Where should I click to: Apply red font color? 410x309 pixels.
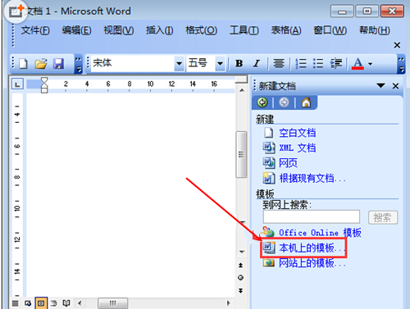click(358, 63)
